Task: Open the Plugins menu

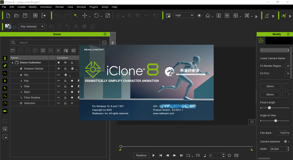Action: click(94, 7)
